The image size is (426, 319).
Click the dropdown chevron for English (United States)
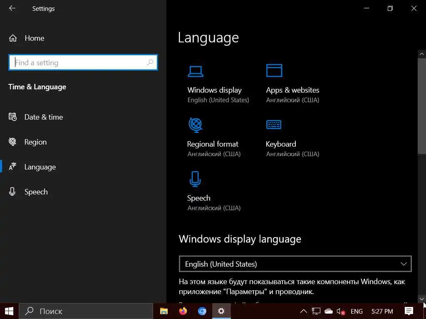pos(404,264)
